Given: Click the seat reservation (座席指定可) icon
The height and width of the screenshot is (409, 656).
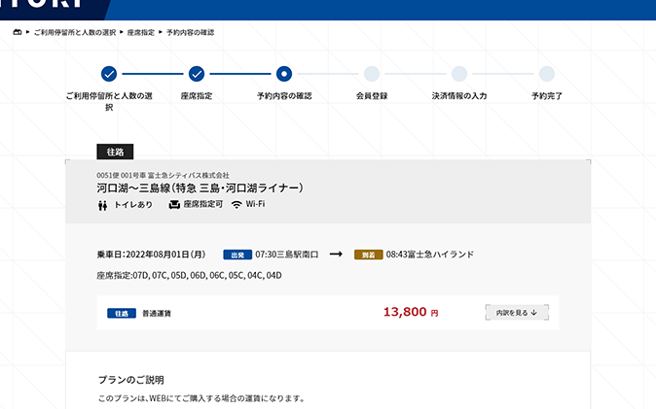Looking at the screenshot, I should tap(174, 205).
